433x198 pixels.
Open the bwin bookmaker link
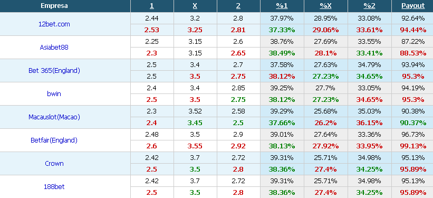54,94
